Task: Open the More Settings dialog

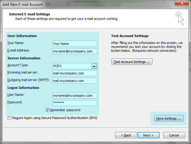Action: [168, 118]
